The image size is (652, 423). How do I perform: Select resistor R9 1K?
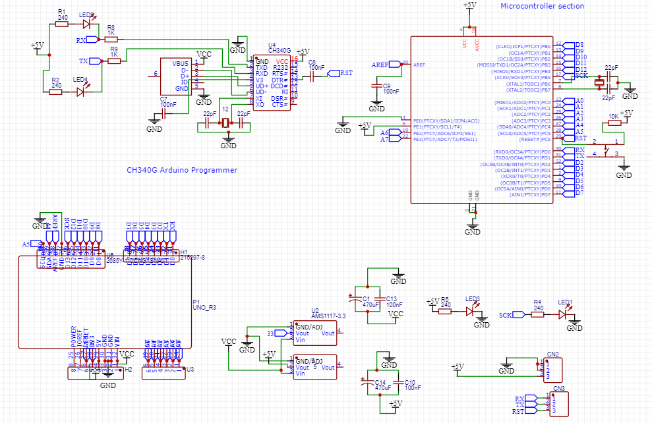pyautogui.click(x=114, y=61)
